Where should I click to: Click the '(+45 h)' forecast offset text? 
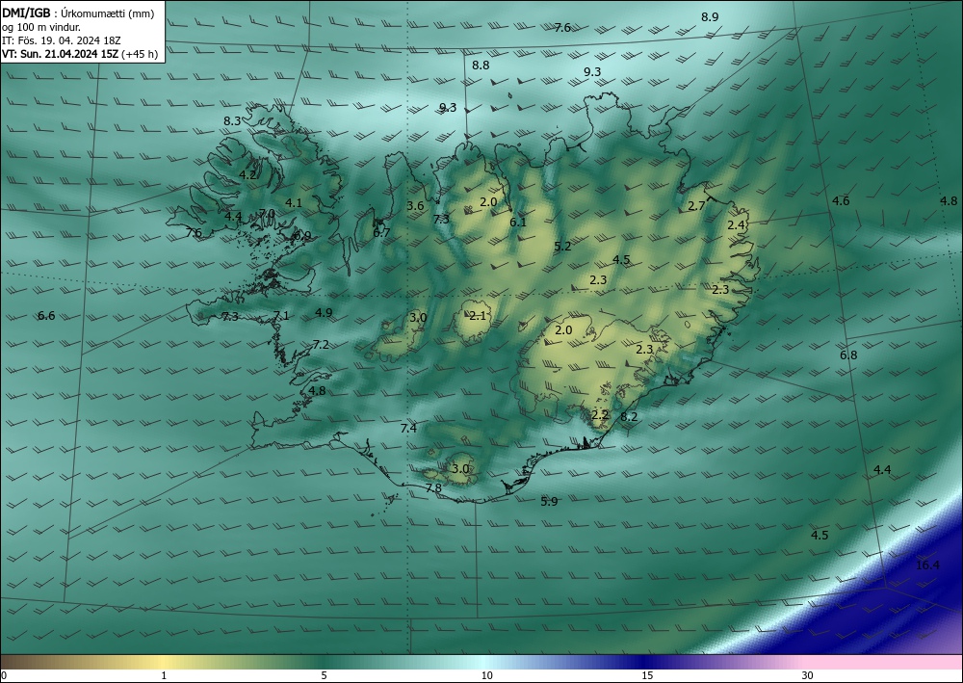click(x=140, y=54)
